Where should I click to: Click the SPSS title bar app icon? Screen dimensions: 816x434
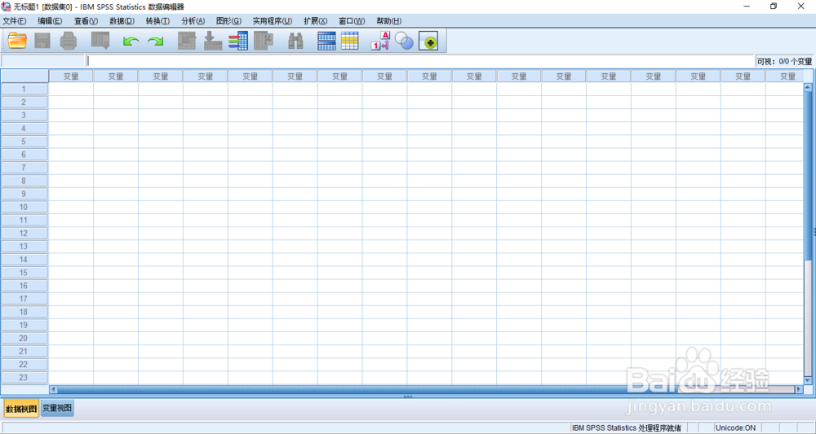coord(7,7)
